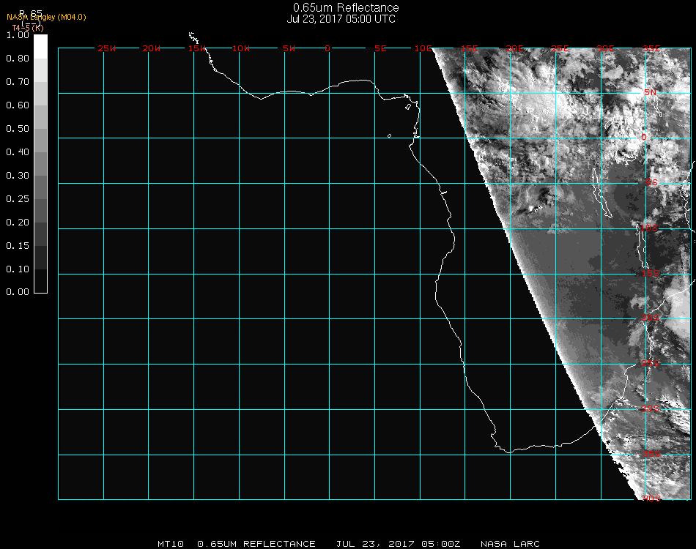Click the 0.00 value at the scale bottom

point(18,292)
